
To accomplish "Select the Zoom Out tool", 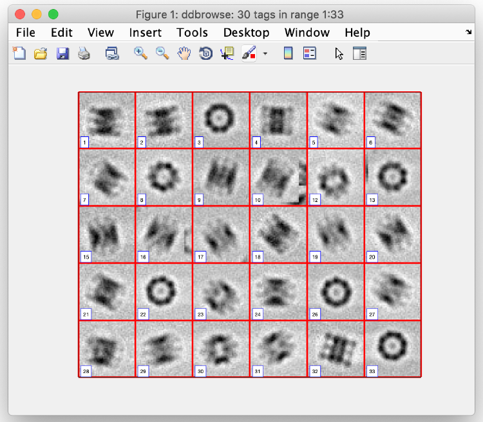I will [162, 53].
